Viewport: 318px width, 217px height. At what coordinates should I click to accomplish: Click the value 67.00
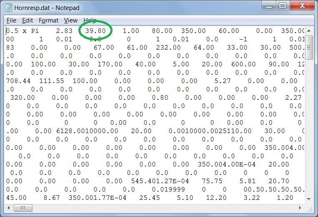104,48
